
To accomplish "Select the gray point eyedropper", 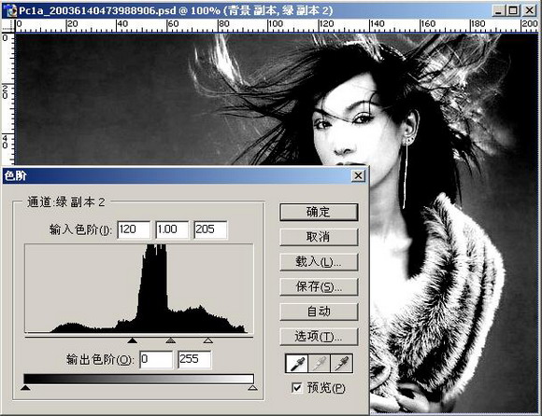I will (x=319, y=364).
